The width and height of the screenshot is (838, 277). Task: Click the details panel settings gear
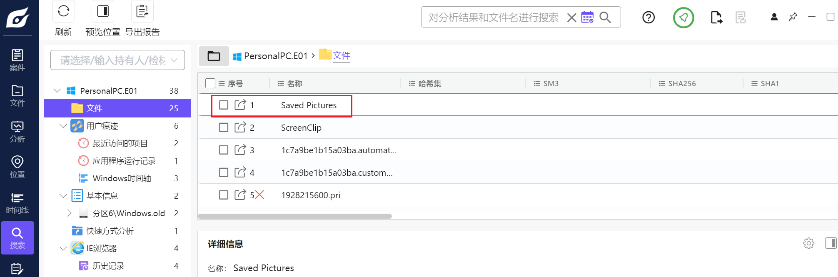point(808,243)
